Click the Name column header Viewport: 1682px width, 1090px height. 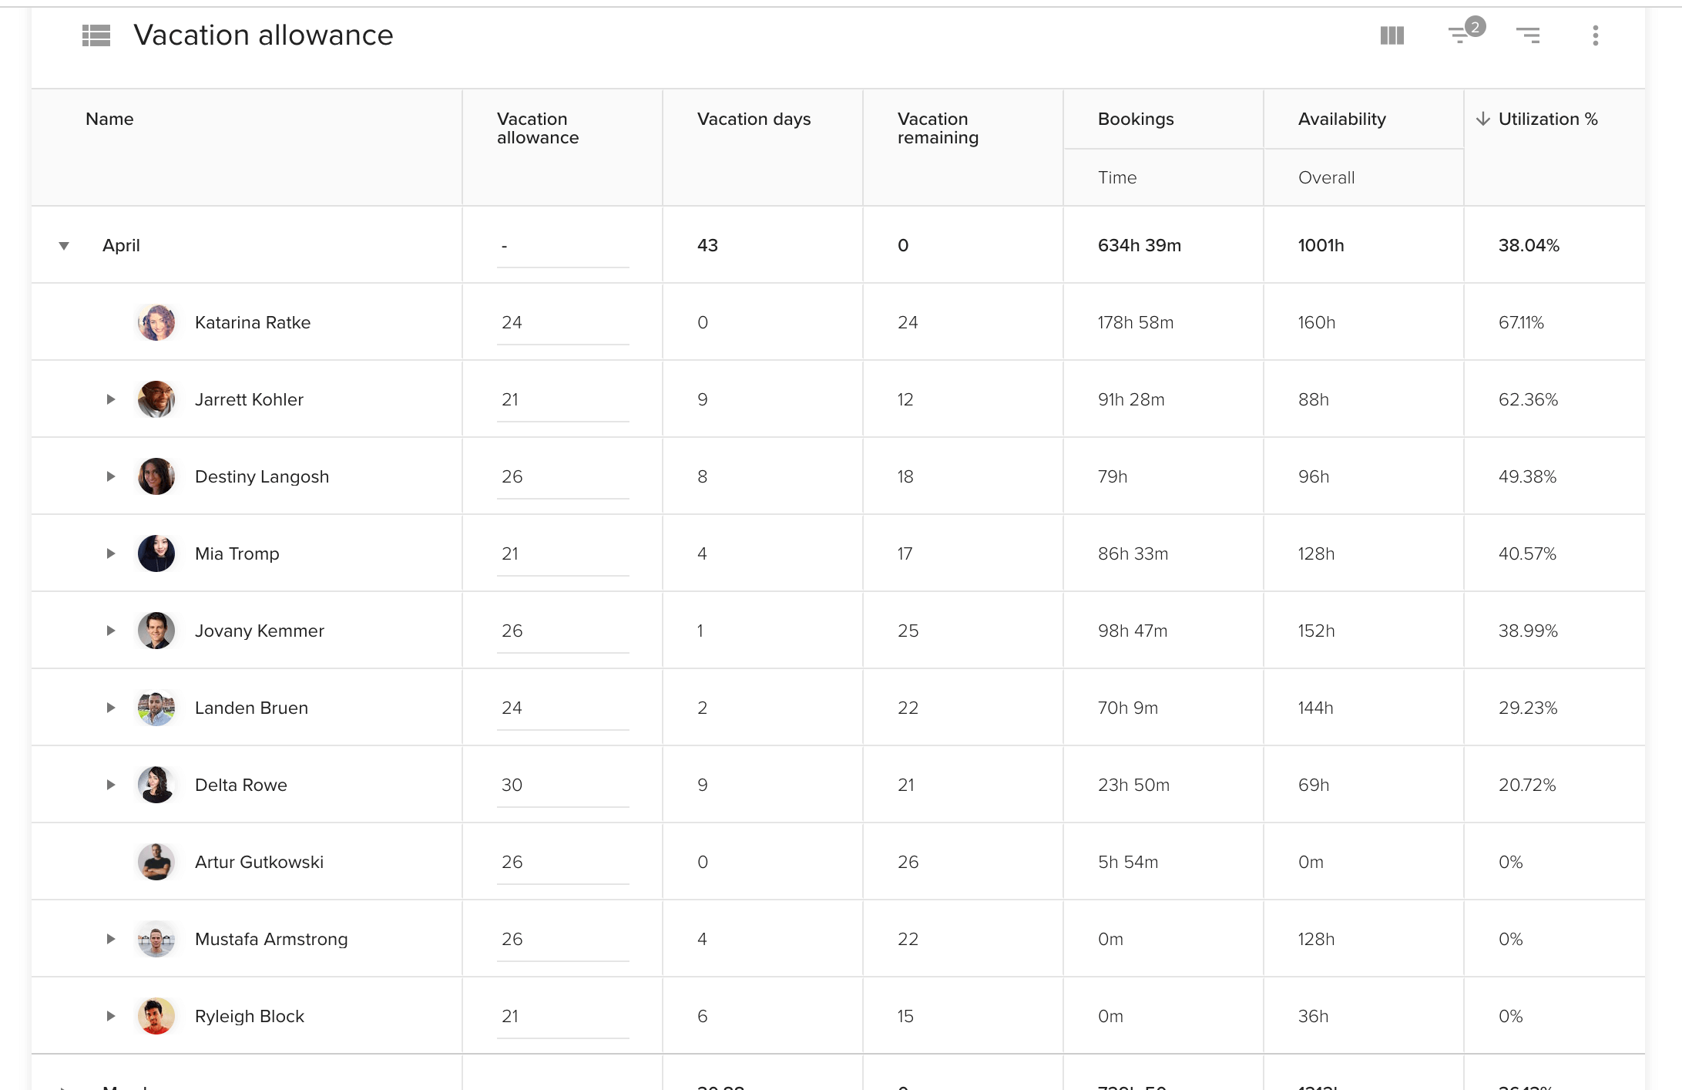tap(109, 119)
